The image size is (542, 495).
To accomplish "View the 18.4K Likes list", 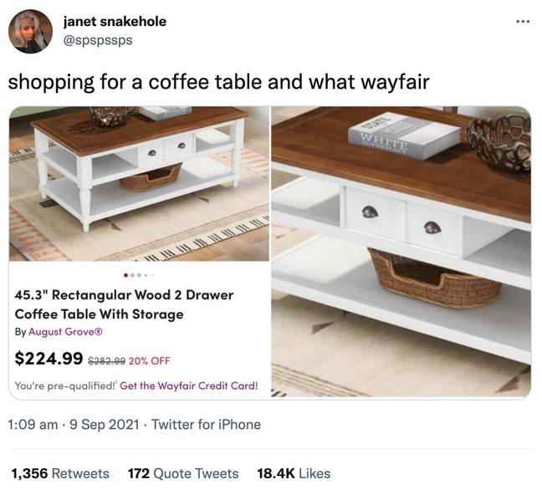I will pyautogui.click(x=294, y=473).
